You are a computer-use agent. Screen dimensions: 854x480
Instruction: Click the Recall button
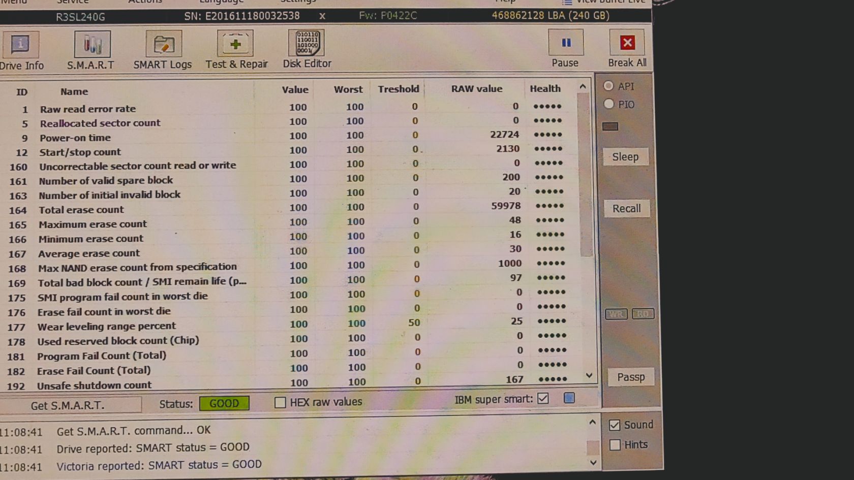pyautogui.click(x=627, y=209)
